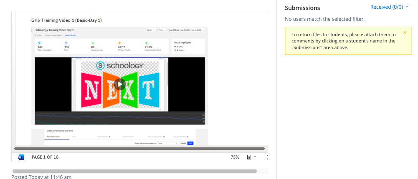Click the Minutes Viewed stat icon
Viewport: 418px width, 179px height.
coord(119,43)
